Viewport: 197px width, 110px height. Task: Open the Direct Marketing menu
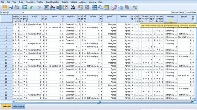click(x=52, y=2)
